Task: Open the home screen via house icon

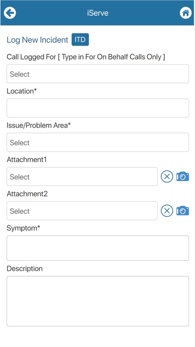Action: (186, 13)
